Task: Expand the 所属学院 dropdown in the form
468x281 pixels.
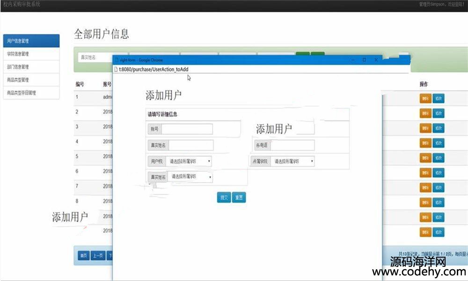Action: tap(292, 161)
